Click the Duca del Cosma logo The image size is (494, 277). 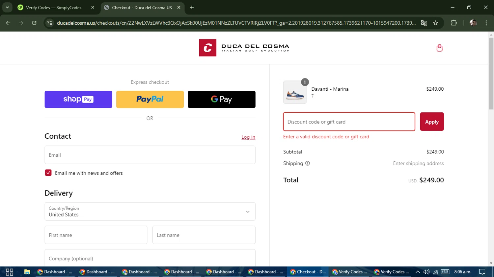pos(244,48)
